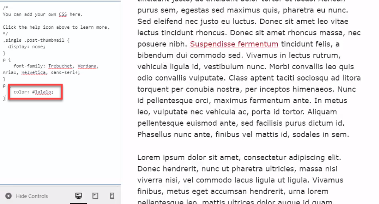Click the .single .post-thumbnail selector line
The height and width of the screenshot is (204, 379).
point(36,40)
